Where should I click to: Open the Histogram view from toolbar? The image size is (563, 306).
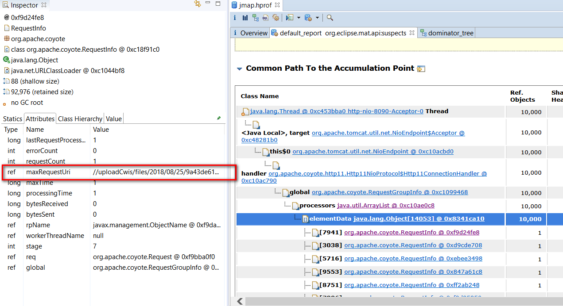point(245,18)
